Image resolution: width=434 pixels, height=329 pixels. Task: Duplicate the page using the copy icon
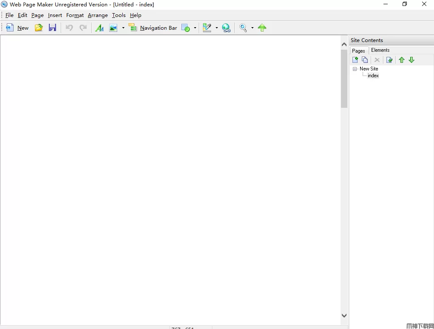tap(365, 60)
